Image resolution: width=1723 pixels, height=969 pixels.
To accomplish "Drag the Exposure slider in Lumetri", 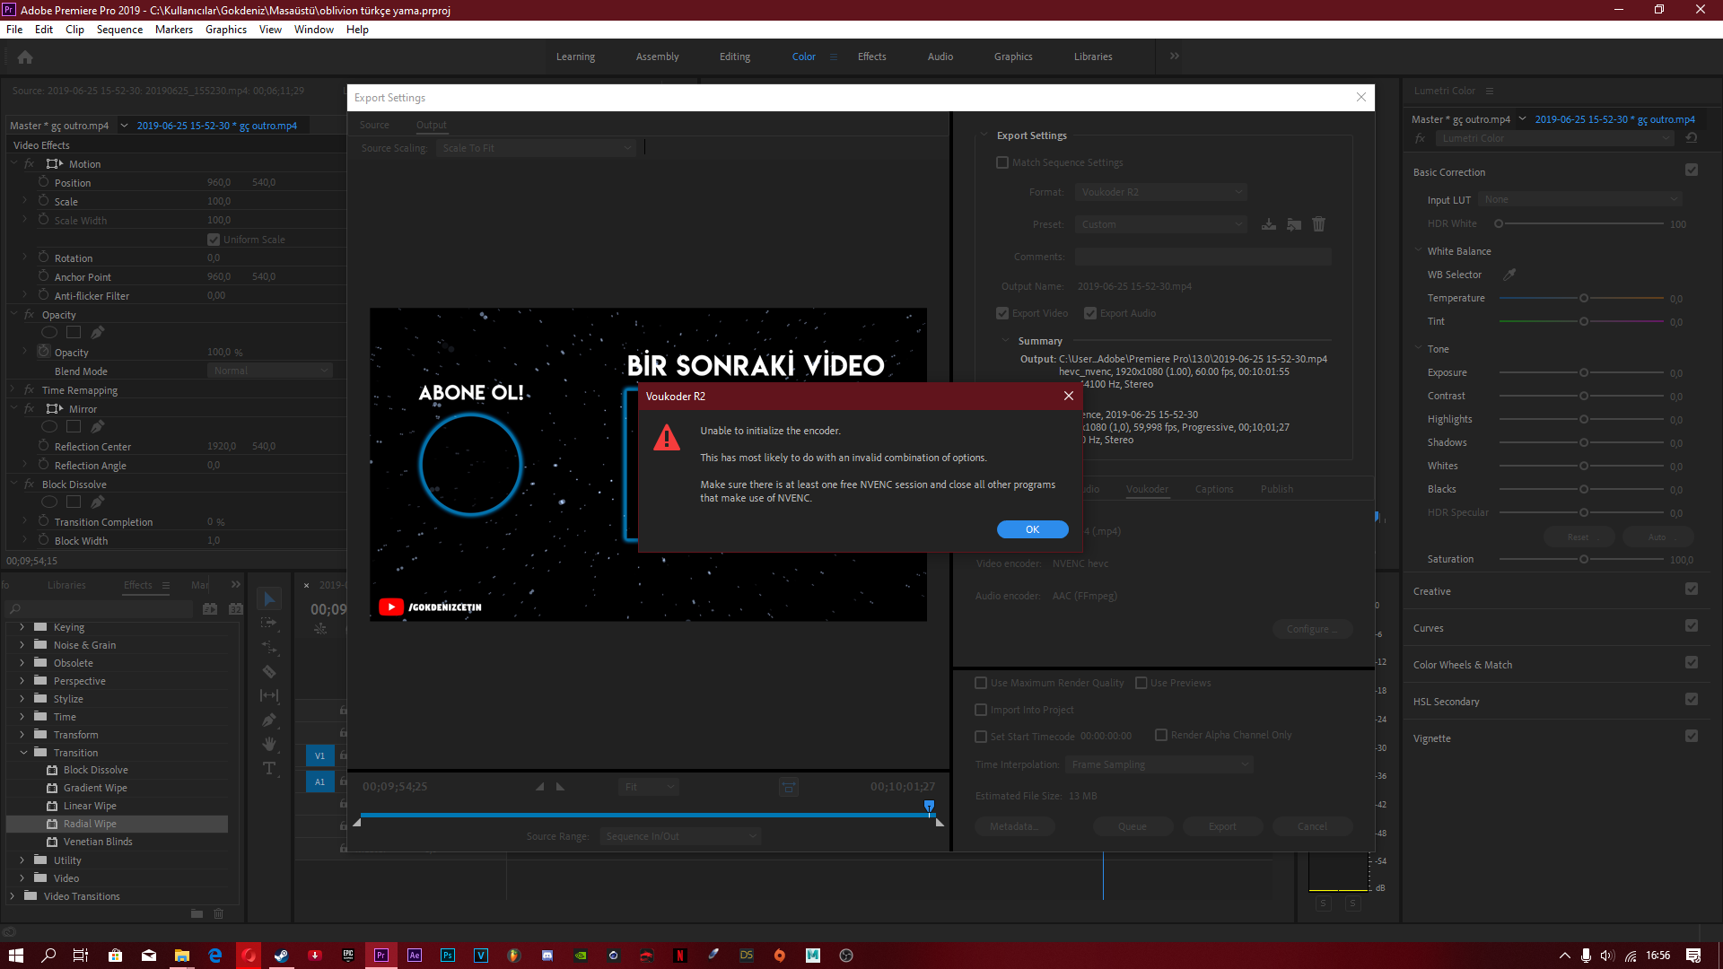I will (1585, 371).
